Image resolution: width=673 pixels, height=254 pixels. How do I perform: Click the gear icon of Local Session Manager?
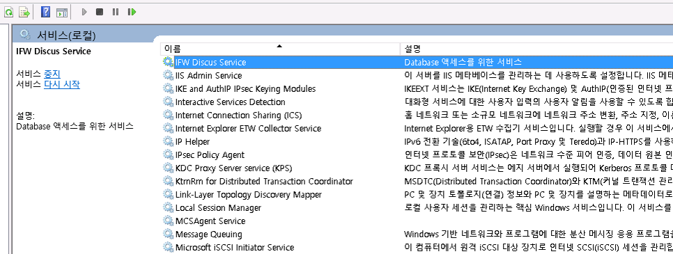click(x=168, y=207)
